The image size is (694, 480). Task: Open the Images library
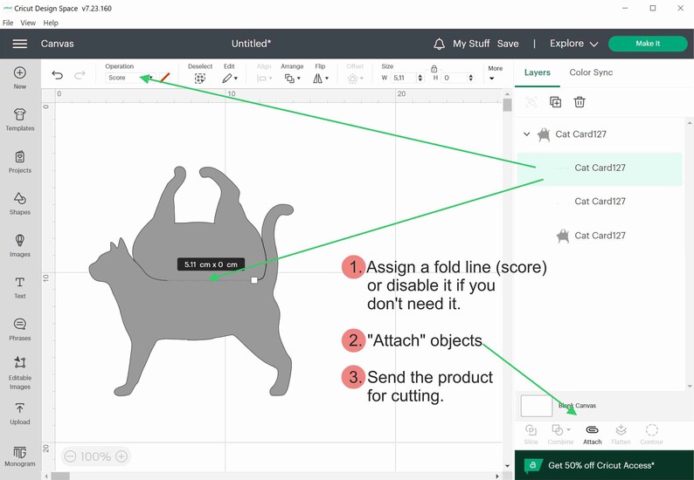tap(20, 246)
